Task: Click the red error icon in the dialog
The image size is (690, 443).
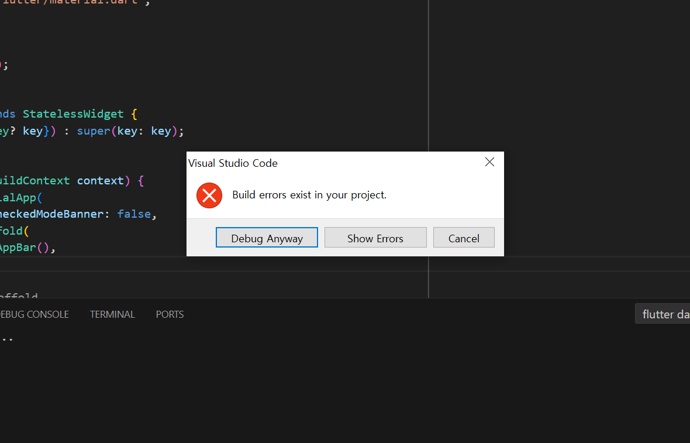Action: click(x=209, y=195)
